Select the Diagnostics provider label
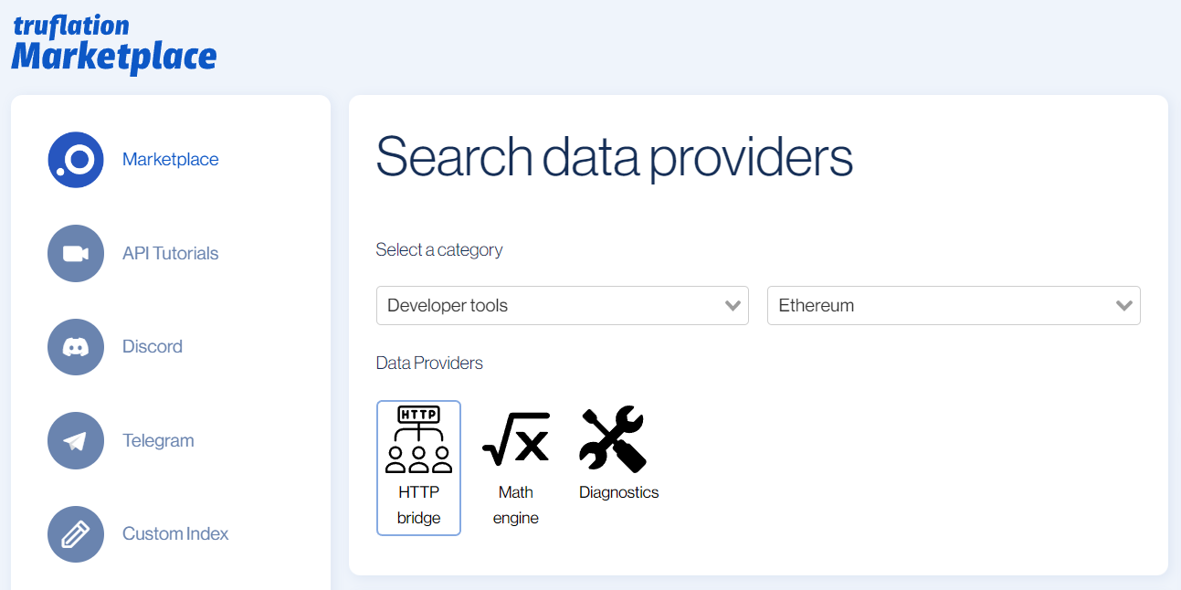 (619, 492)
